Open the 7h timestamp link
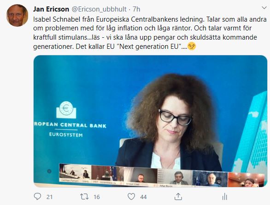270x205 pixels. click(x=136, y=9)
